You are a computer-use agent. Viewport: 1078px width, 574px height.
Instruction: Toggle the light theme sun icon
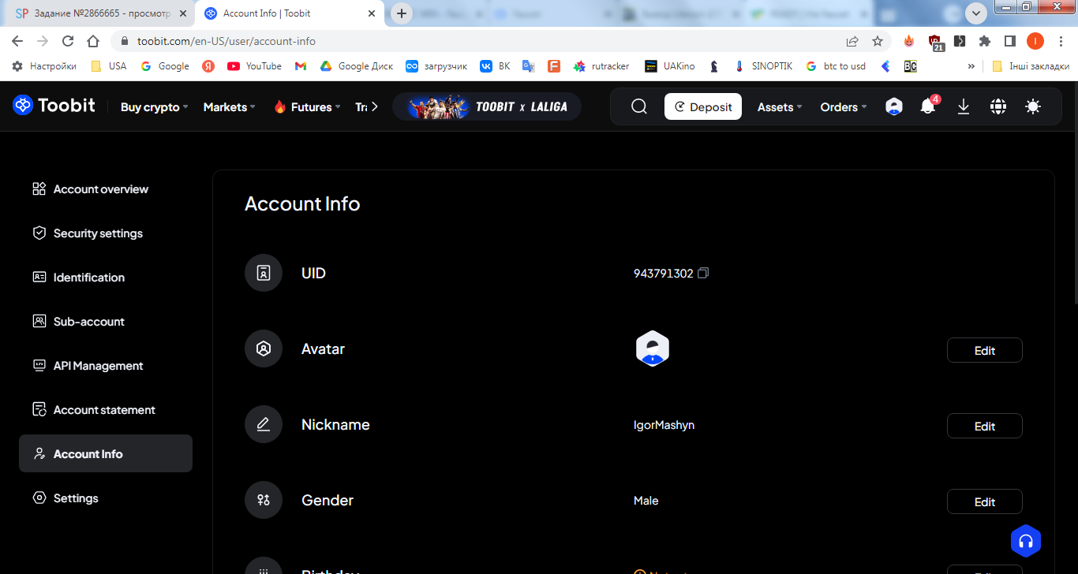click(1033, 106)
